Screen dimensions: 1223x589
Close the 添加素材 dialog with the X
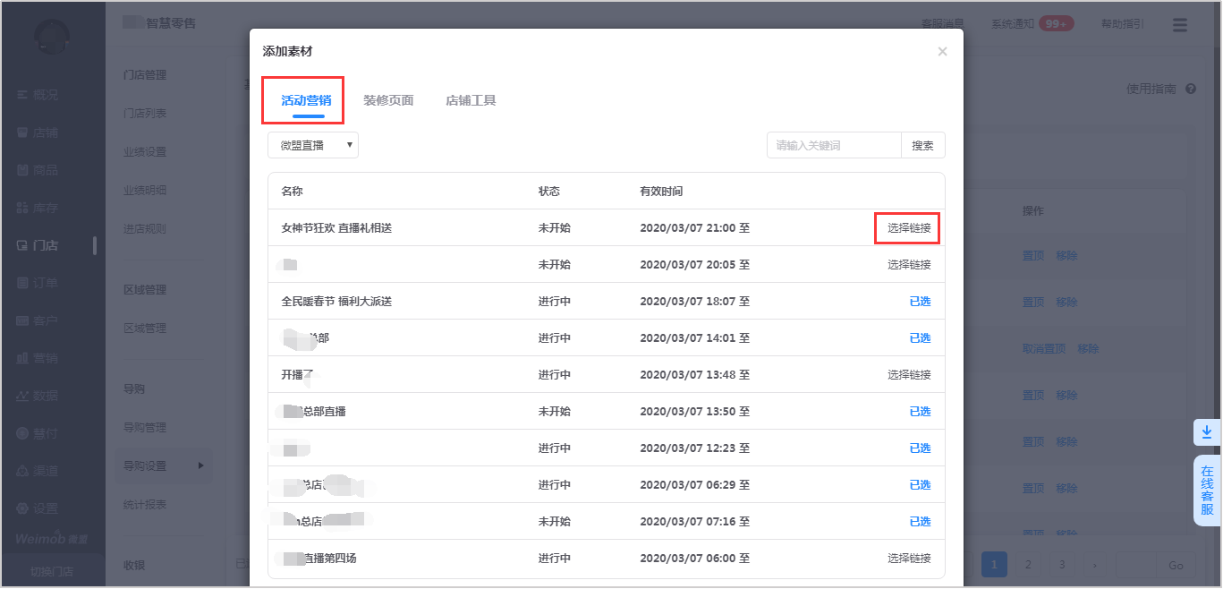[942, 52]
